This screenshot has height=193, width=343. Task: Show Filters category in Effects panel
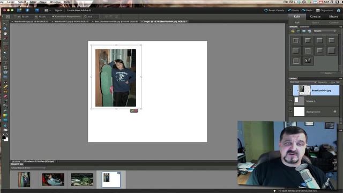pyautogui.click(x=293, y=31)
